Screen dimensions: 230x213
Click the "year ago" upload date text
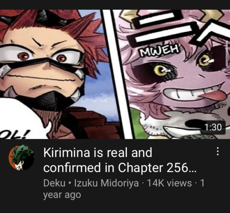(62, 195)
